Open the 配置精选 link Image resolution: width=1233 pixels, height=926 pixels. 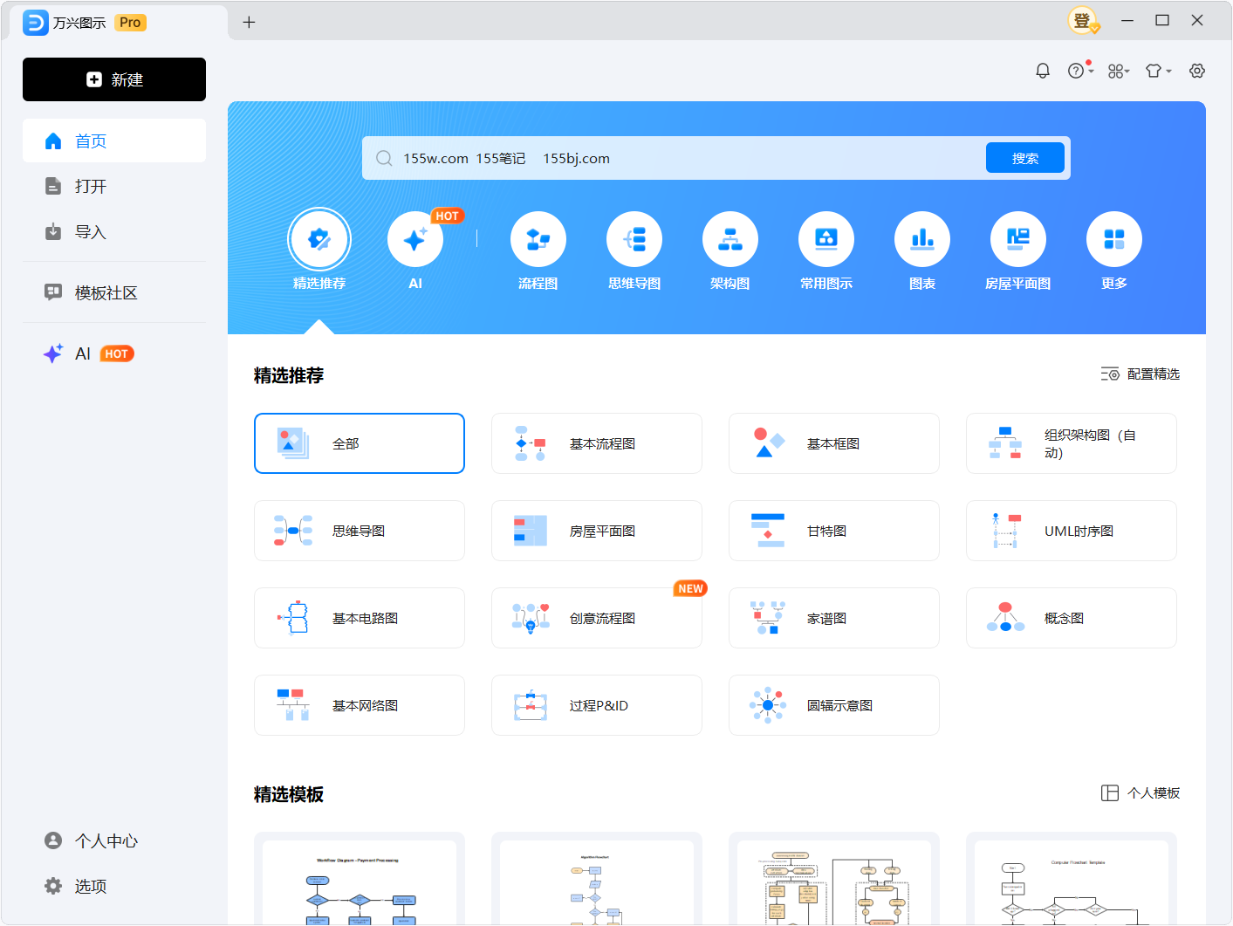pos(1141,374)
